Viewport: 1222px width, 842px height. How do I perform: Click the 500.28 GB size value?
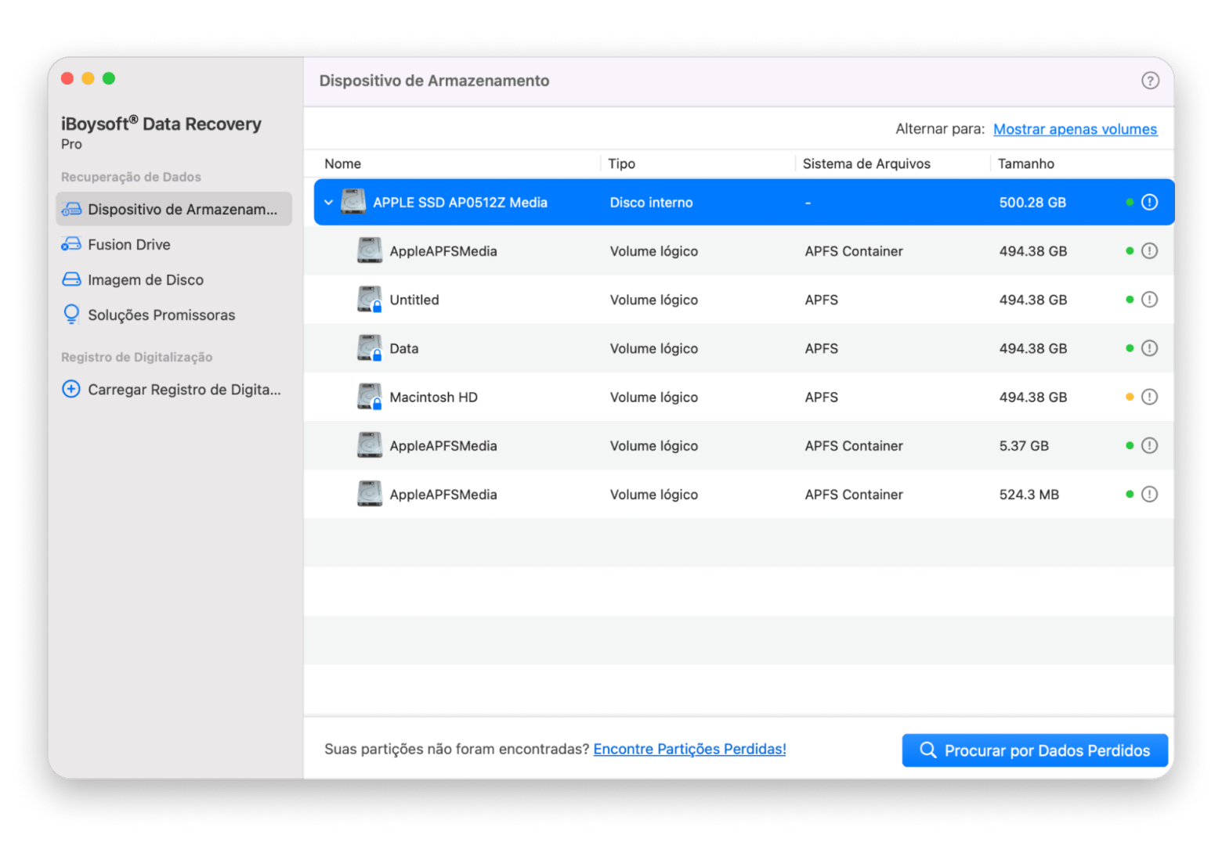(1032, 203)
